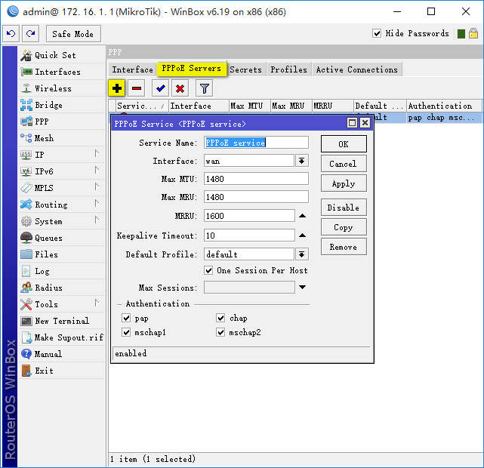Click OK in the PPPoE Service dialog
This screenshot has width=484, height=468.
click(344, 144)
